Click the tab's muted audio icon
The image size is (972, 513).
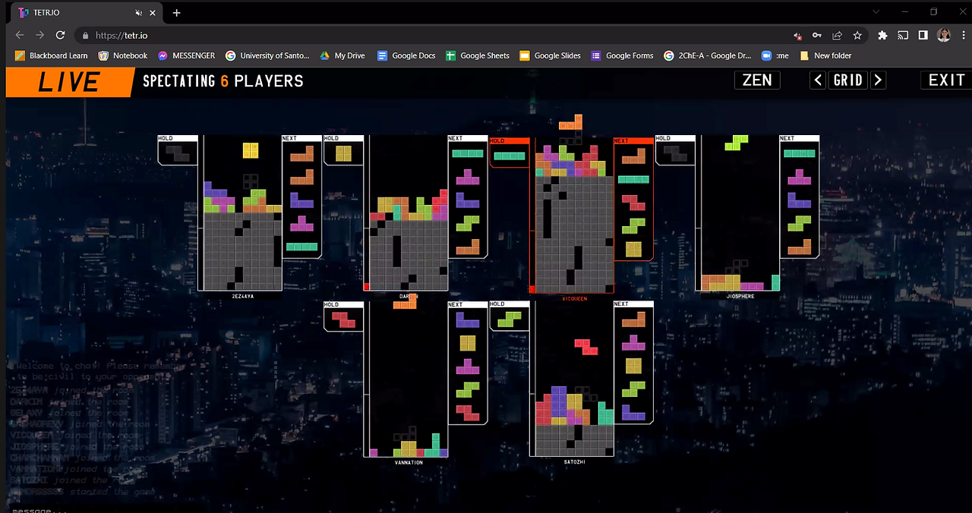coord(138,13)
